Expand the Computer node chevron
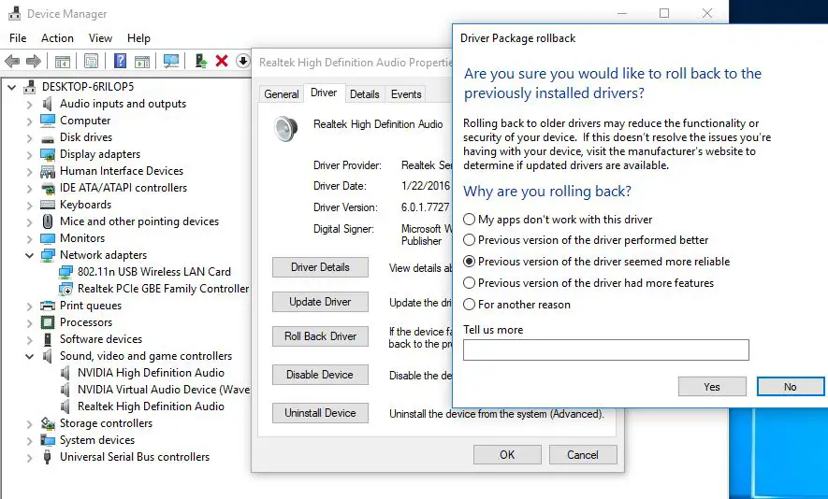This screenshot has width=828, height=499. click(x=30, y=121)
